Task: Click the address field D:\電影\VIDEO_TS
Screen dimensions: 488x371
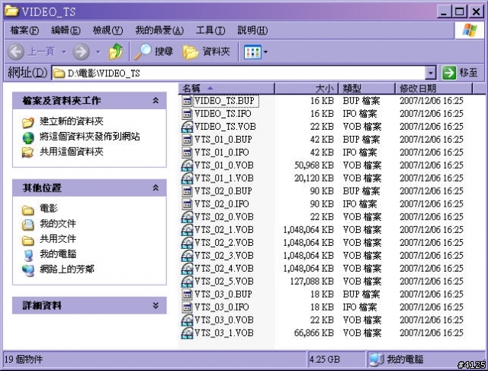Action: click(239, 73)
